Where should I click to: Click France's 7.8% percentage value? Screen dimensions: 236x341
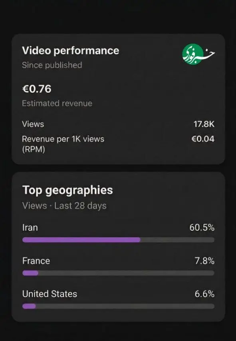[x=204, y=261]
